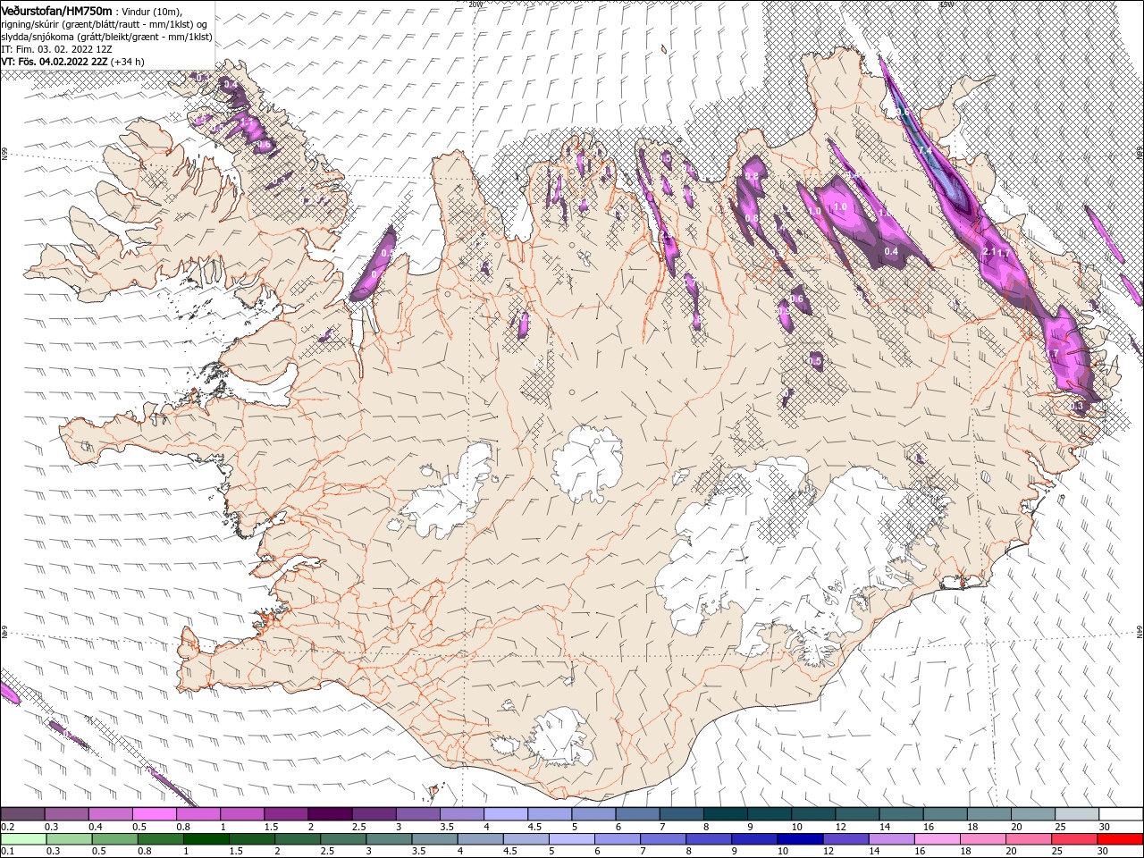Click the deep navy 10–12 swatch in the green row
Screen dimensions: 1144x858
pos(800,839)
